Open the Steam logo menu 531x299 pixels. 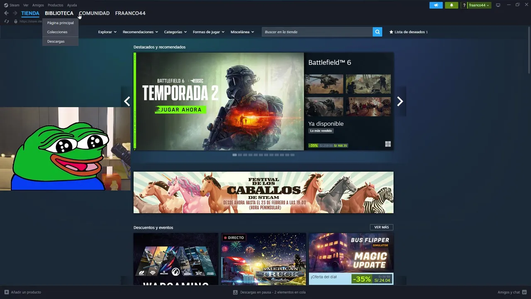pos(6,5)
